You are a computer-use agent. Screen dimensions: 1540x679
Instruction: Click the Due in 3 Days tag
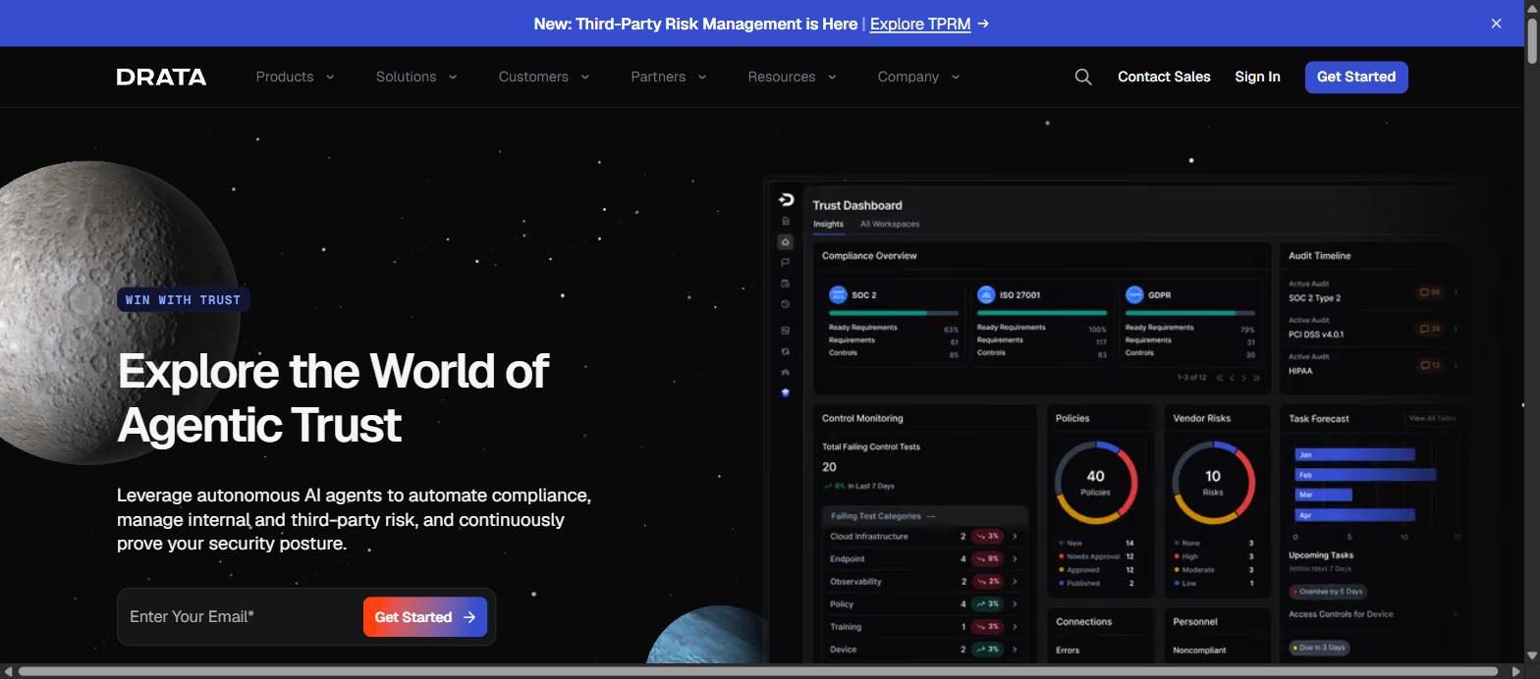coord(1319,648)
